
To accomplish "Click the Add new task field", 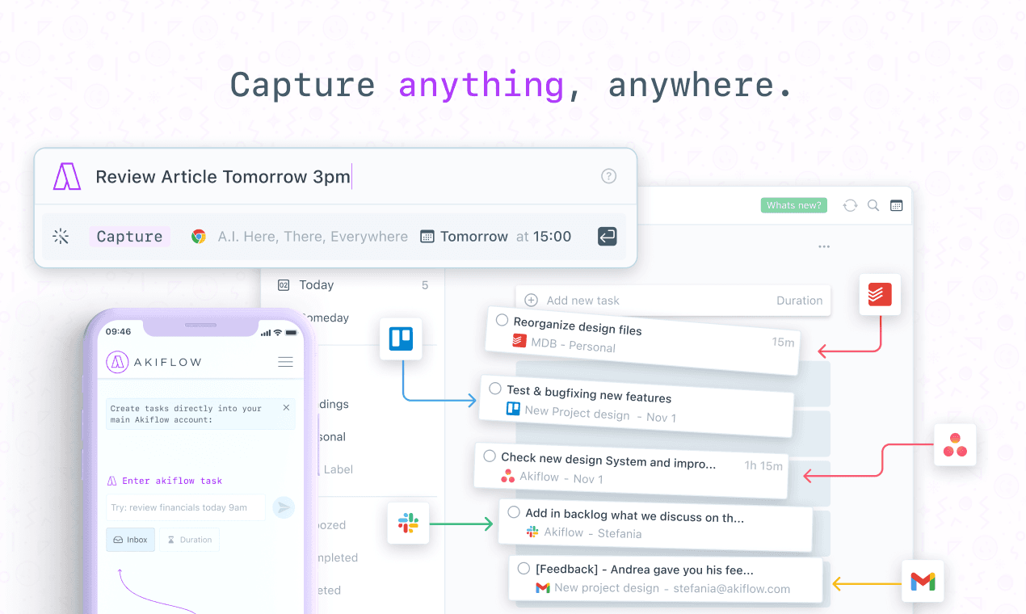I will (x=646, y=301).
